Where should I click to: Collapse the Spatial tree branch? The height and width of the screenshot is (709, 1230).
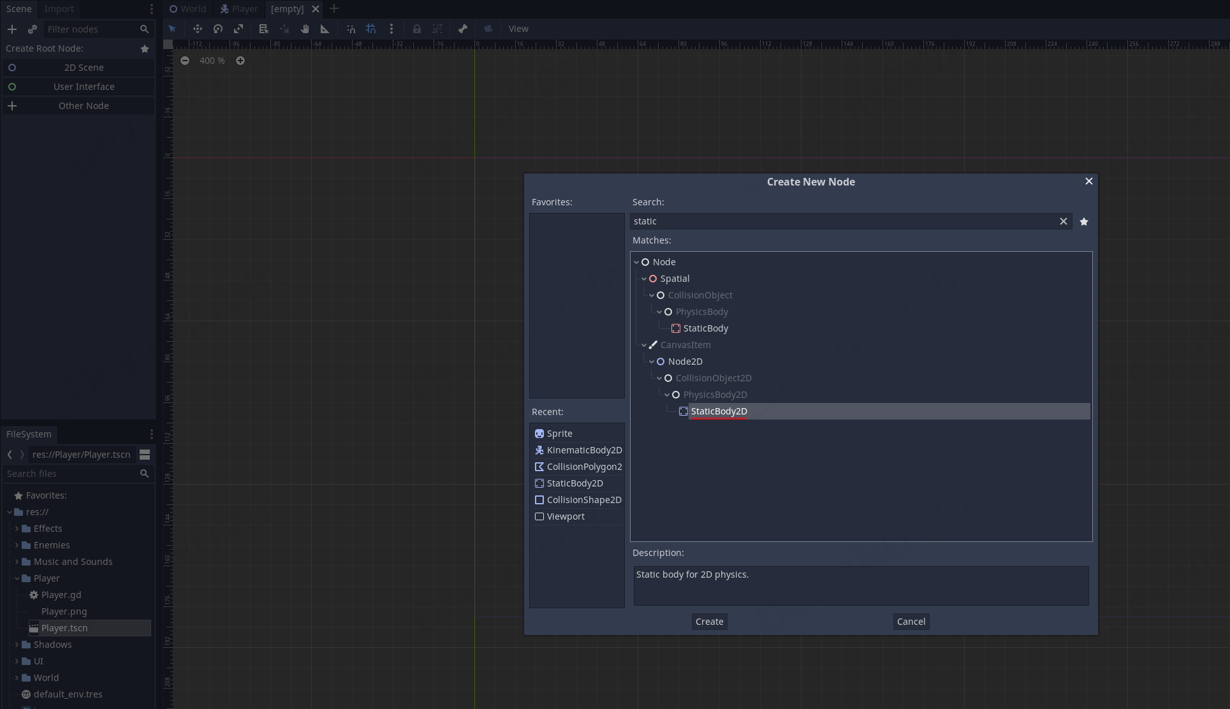pyautogui.click(x=644, y=279)
